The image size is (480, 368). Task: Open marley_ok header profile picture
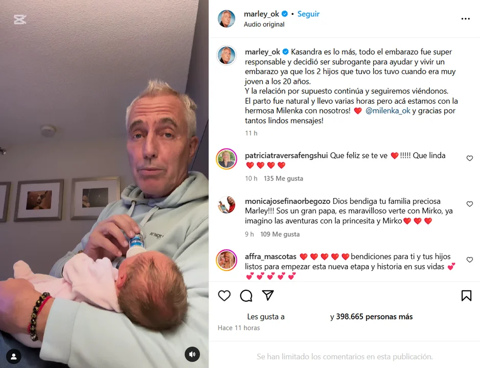(x=226, y=18)
